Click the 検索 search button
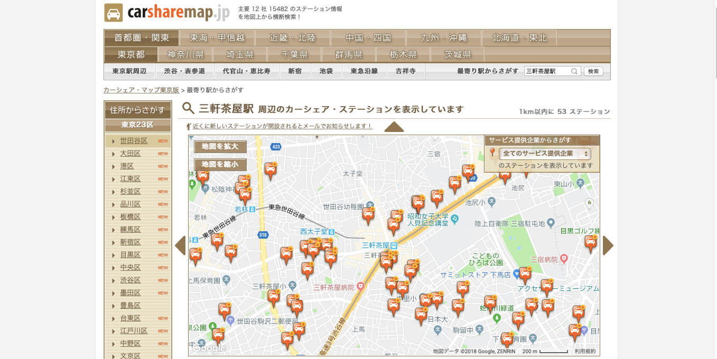Screen dimensions: 717x359 593,71
